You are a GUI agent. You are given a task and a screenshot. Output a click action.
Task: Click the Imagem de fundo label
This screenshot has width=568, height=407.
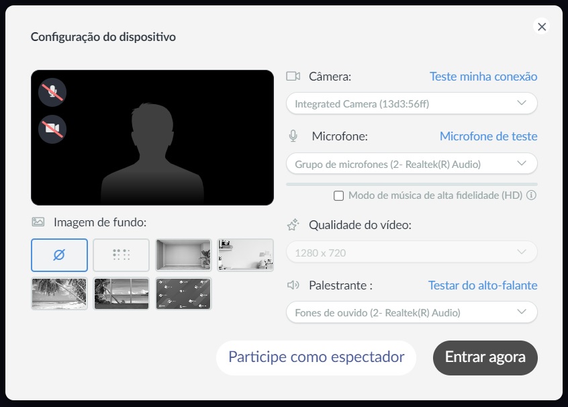pos(100,222)
